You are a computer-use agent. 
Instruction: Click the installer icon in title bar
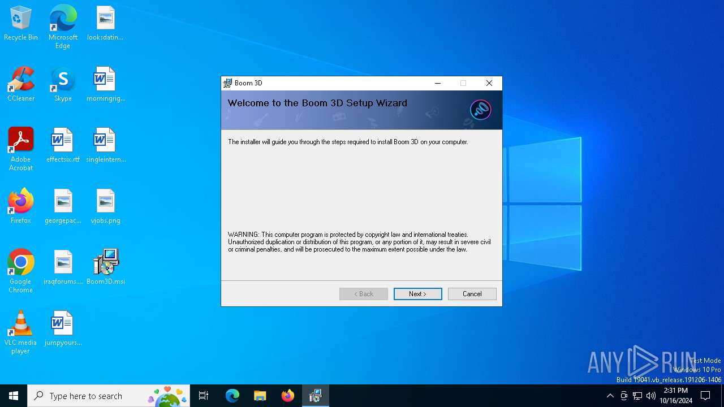click(x=227, y=83)
